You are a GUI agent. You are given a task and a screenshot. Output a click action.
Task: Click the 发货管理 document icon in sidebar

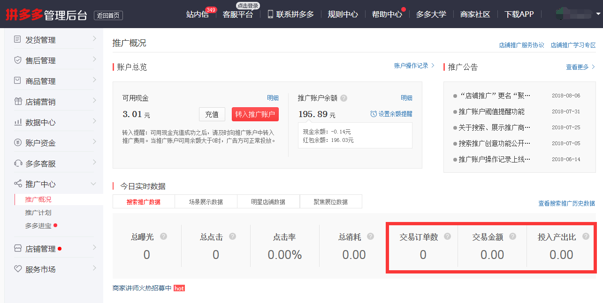point(18,40)
